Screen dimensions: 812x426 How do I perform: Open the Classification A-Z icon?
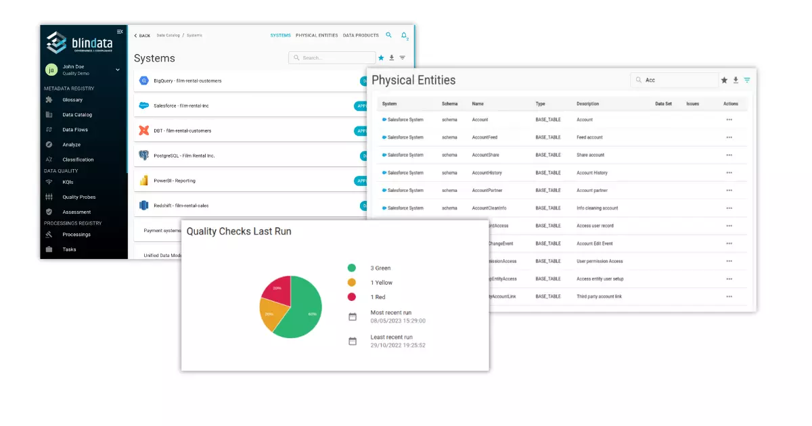pyautogui.click(x=49, y=160)
